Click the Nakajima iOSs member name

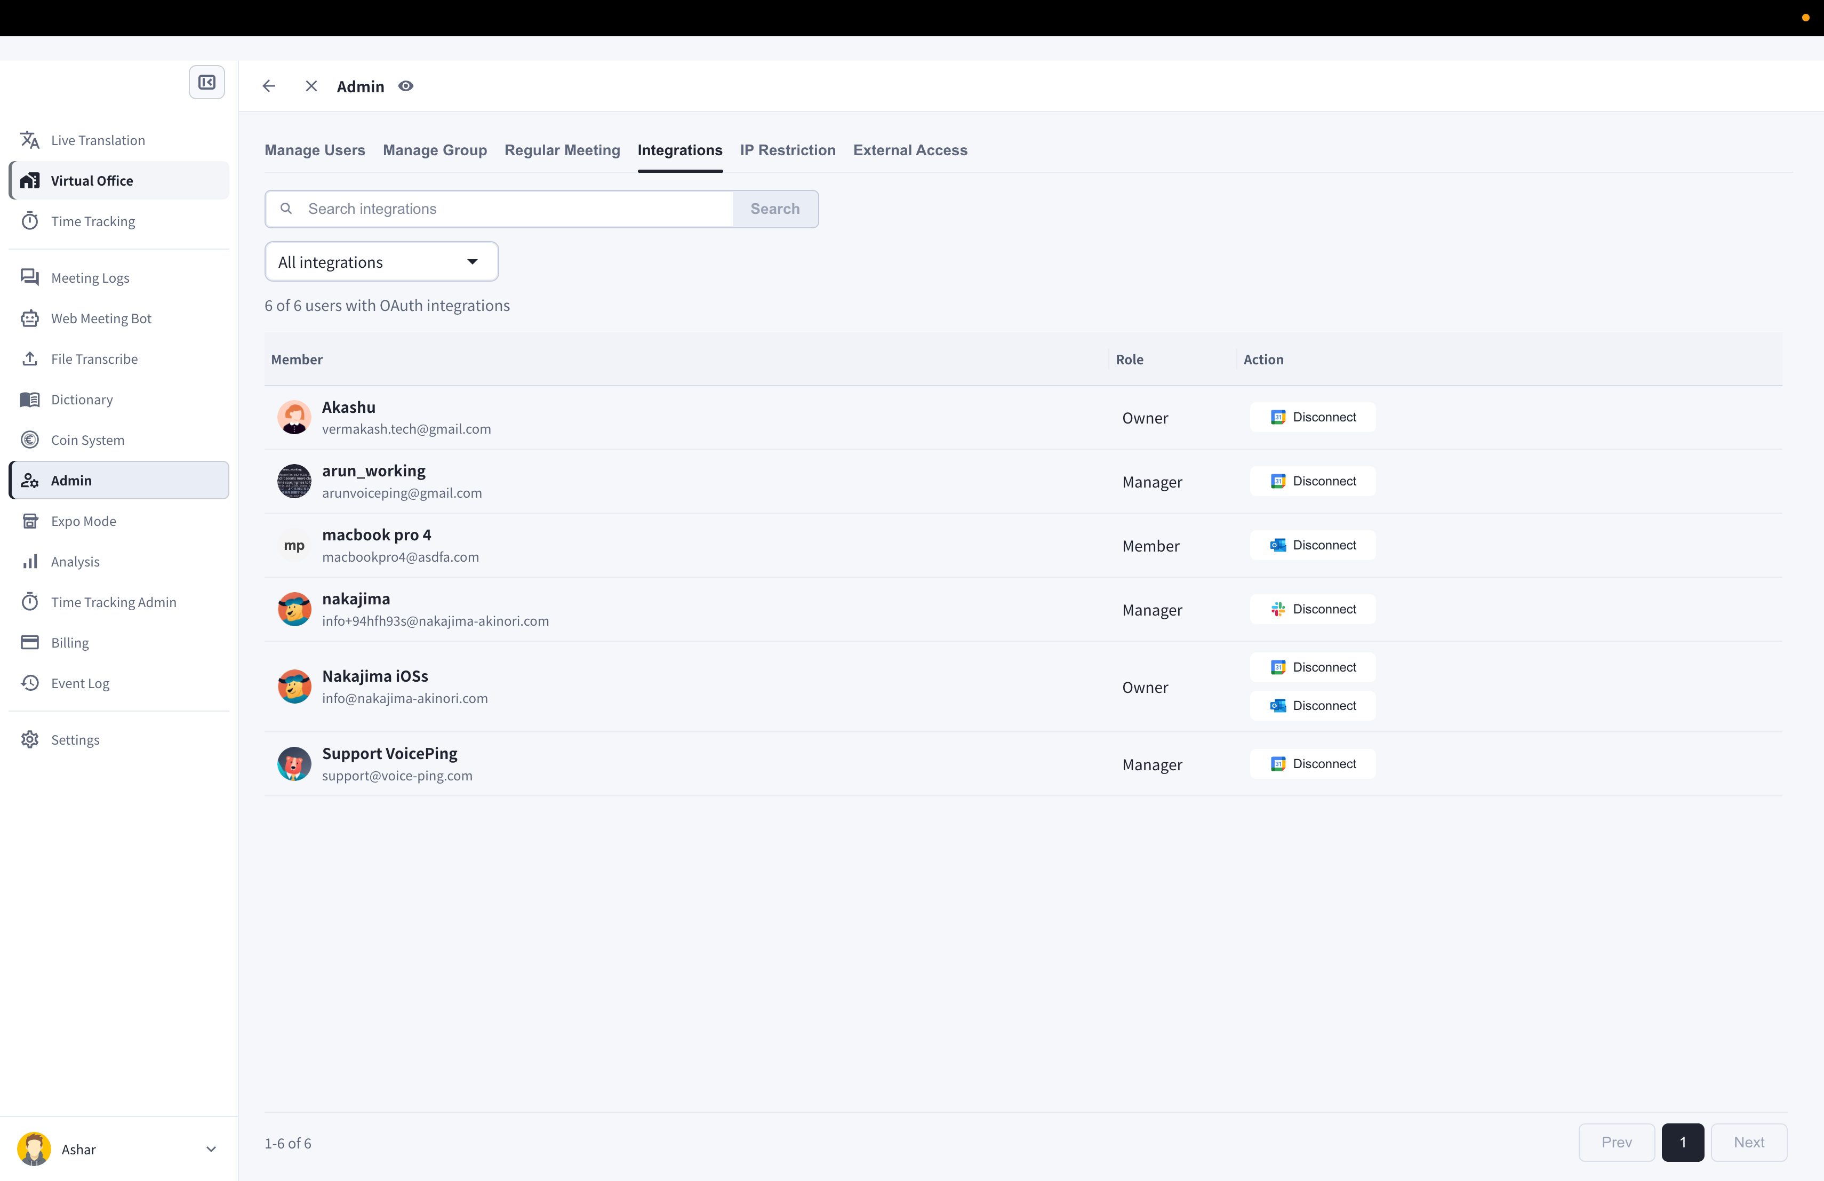tap(375, 676)
